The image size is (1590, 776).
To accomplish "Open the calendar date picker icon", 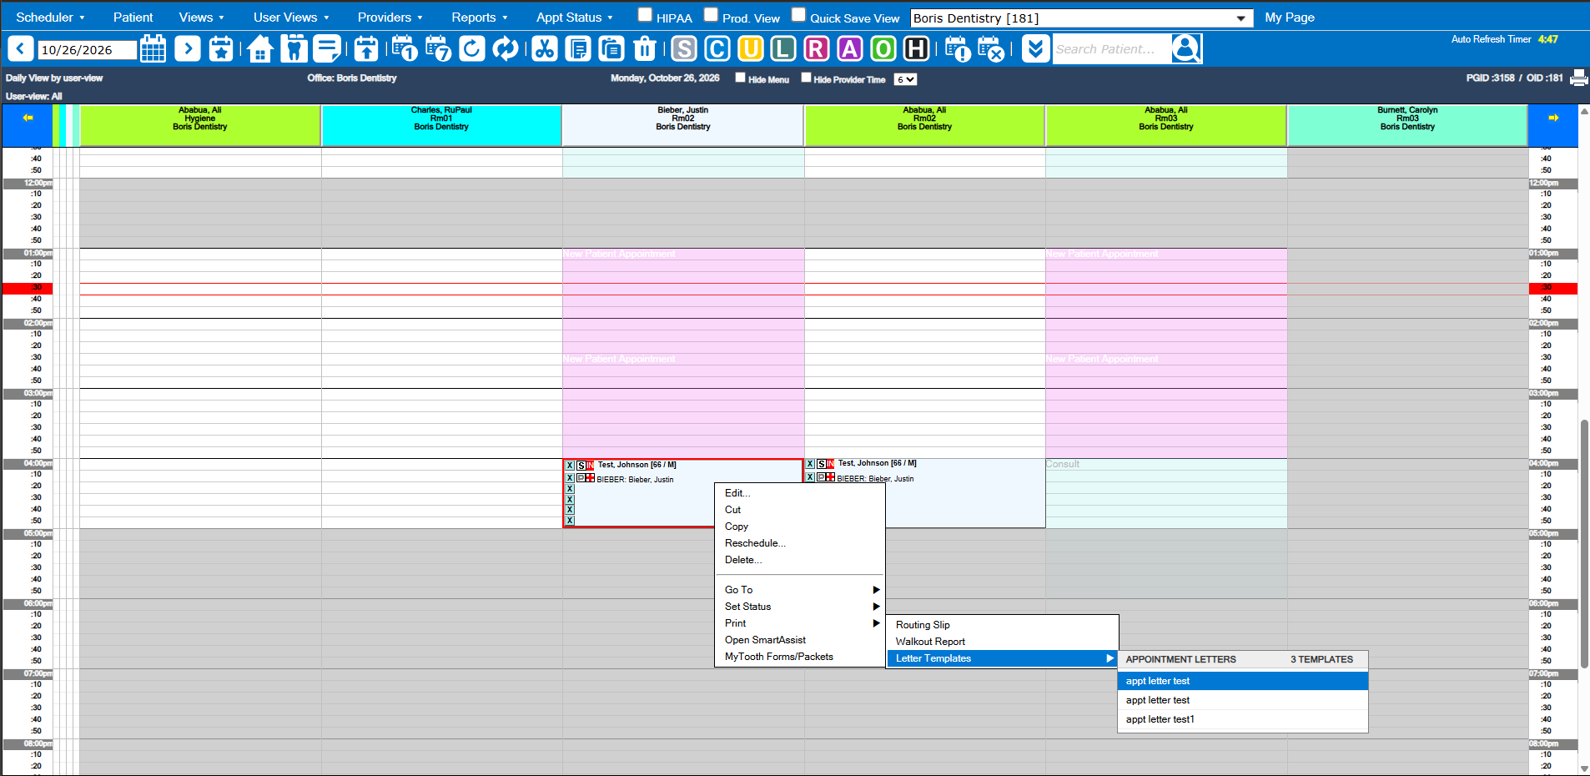I will [x=153, y=49].
